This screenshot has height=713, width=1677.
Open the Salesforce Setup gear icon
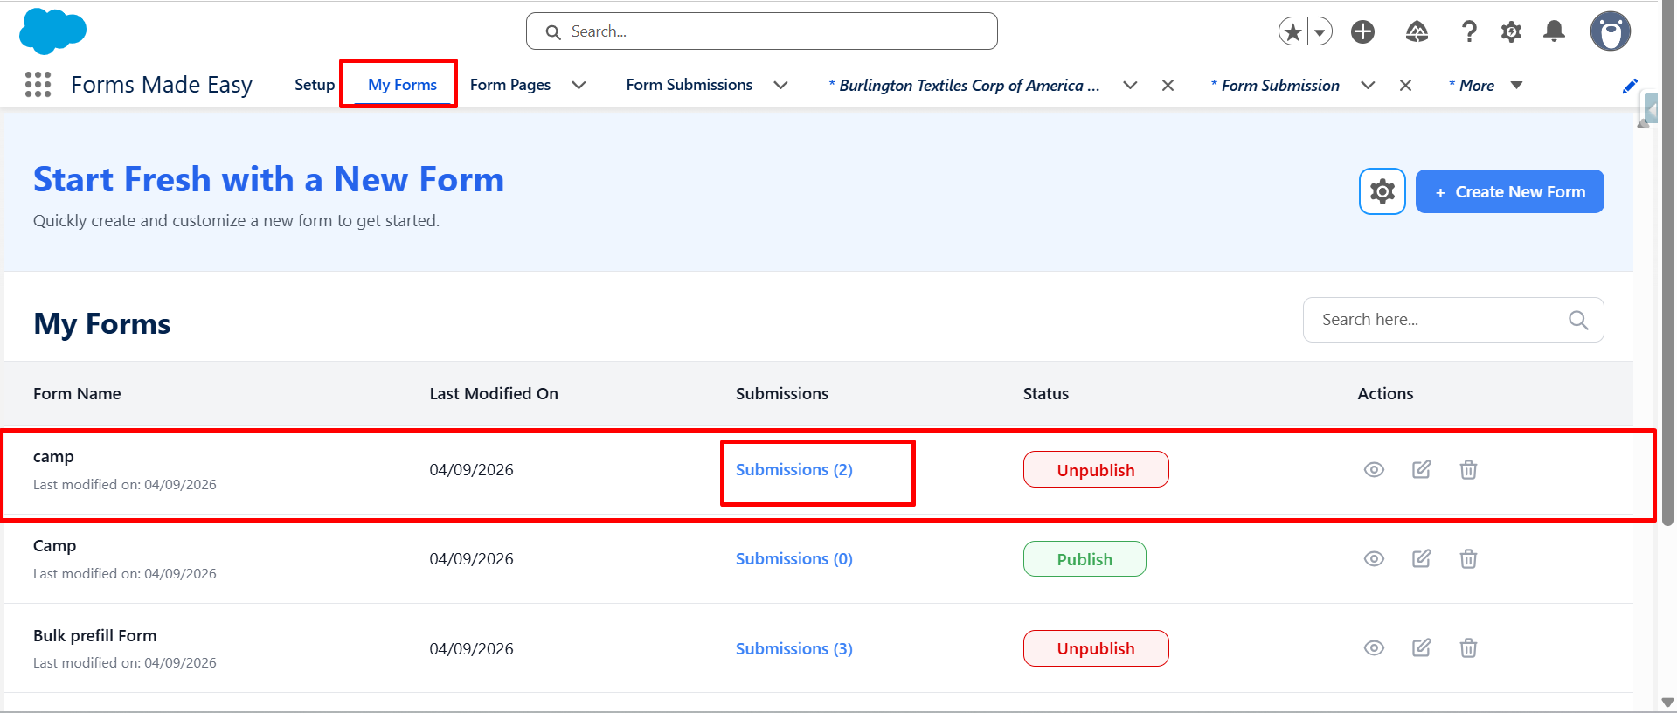click(1511, 32)
